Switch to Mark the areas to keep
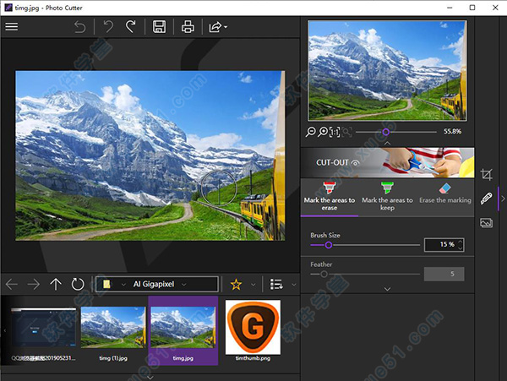The width and height of the screenshot is (507, 381). tap(387, 196)
